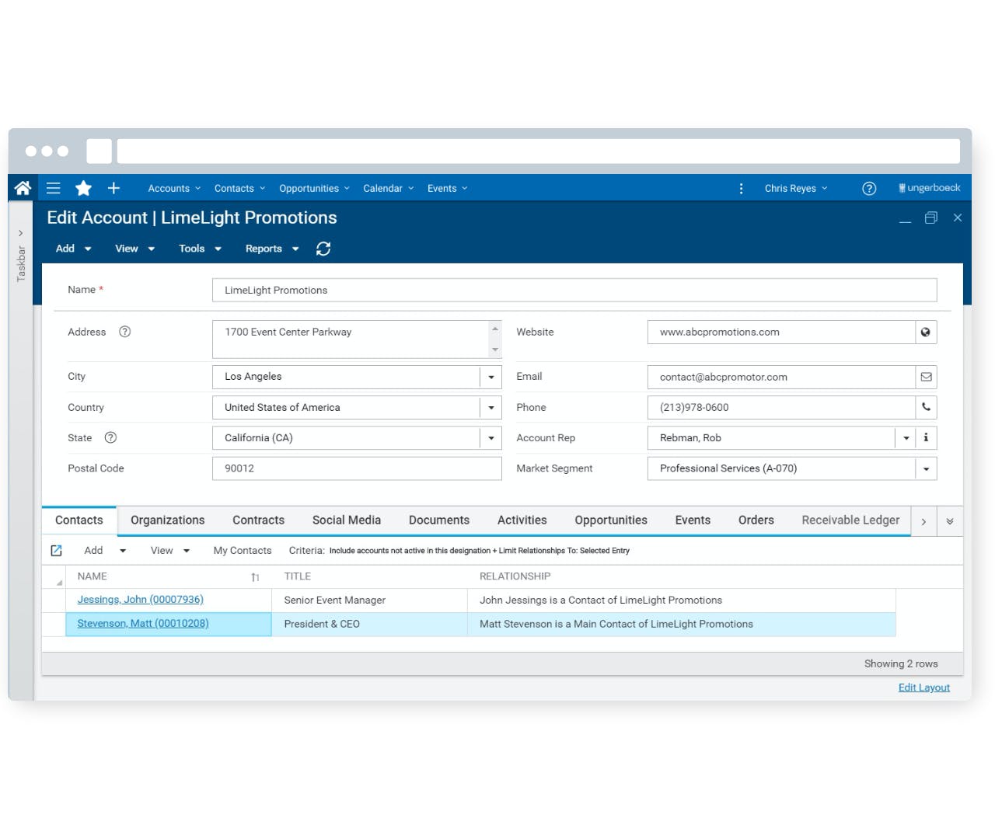Screen dimensions: 995x839
Task: Switch to the Activities tab
Action: click(522, 520)
